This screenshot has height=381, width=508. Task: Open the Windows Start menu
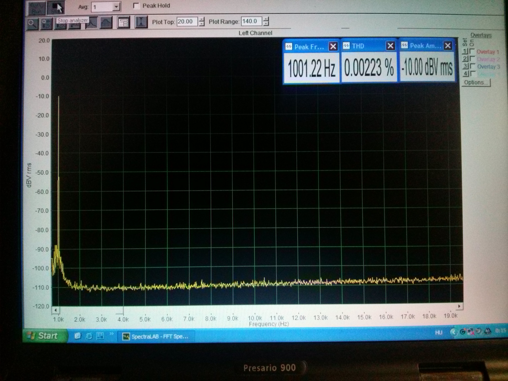[x=44, y=336]
